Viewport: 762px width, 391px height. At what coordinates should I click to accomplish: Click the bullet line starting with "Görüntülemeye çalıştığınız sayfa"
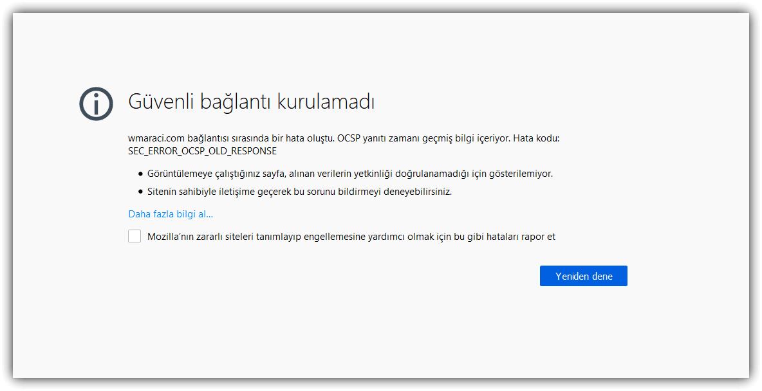coord(349,174)
